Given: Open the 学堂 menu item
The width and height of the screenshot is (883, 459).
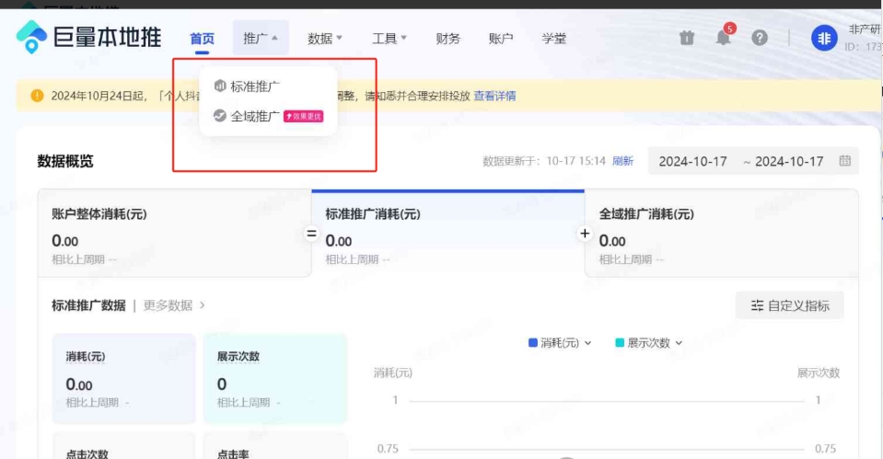Looking at the screenshot, I should [553, 39].
